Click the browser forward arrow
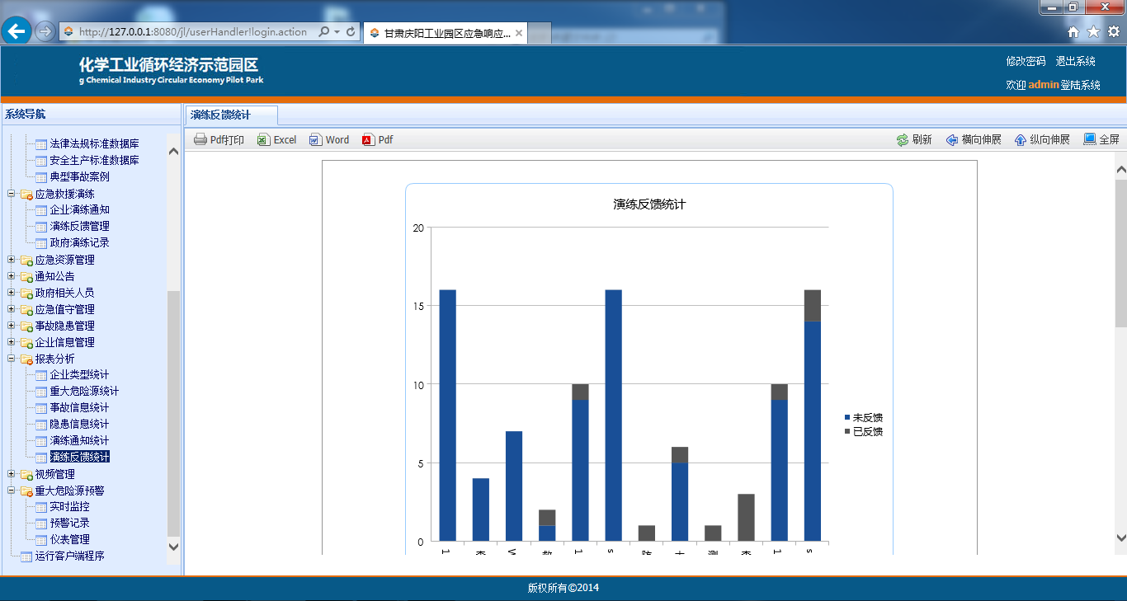 (x=45, y=31)
